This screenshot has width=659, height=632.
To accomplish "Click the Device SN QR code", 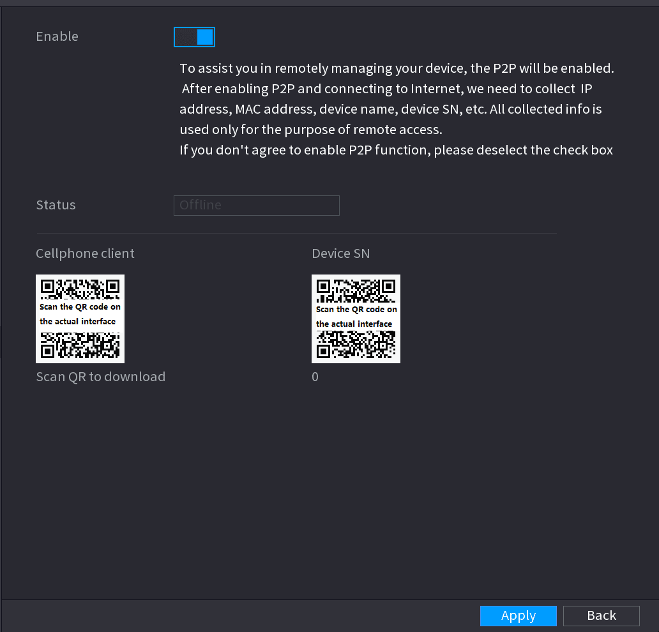I will (356, 319).
